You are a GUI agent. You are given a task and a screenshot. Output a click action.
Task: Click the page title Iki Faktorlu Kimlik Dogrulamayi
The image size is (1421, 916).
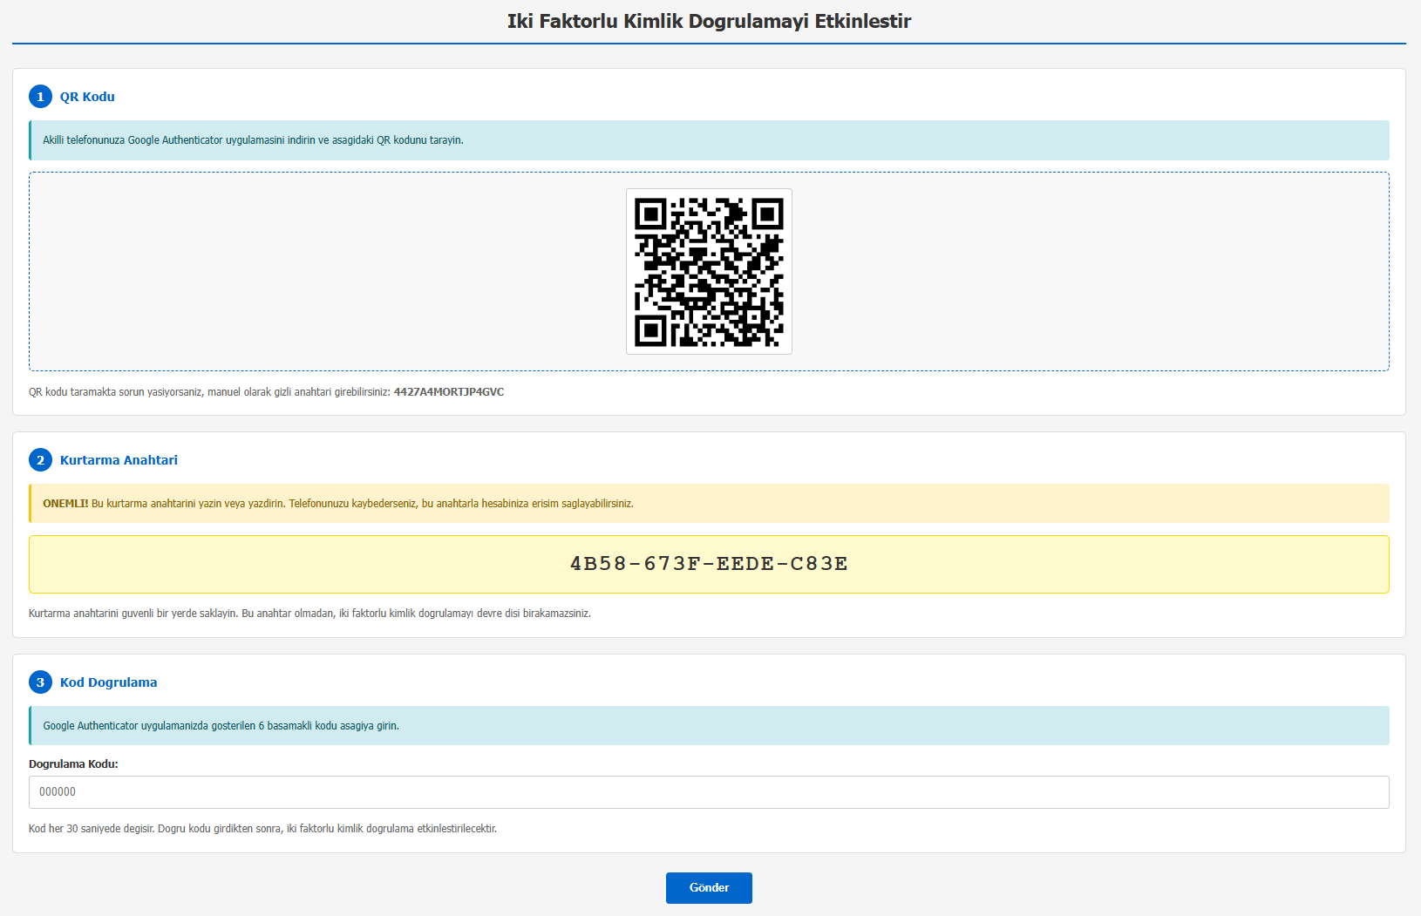[x=709, y=21]
